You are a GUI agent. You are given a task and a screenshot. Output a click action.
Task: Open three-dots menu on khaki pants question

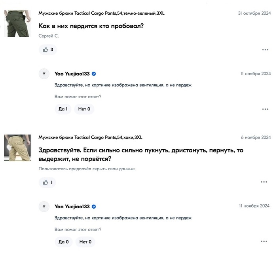point(264,182)
